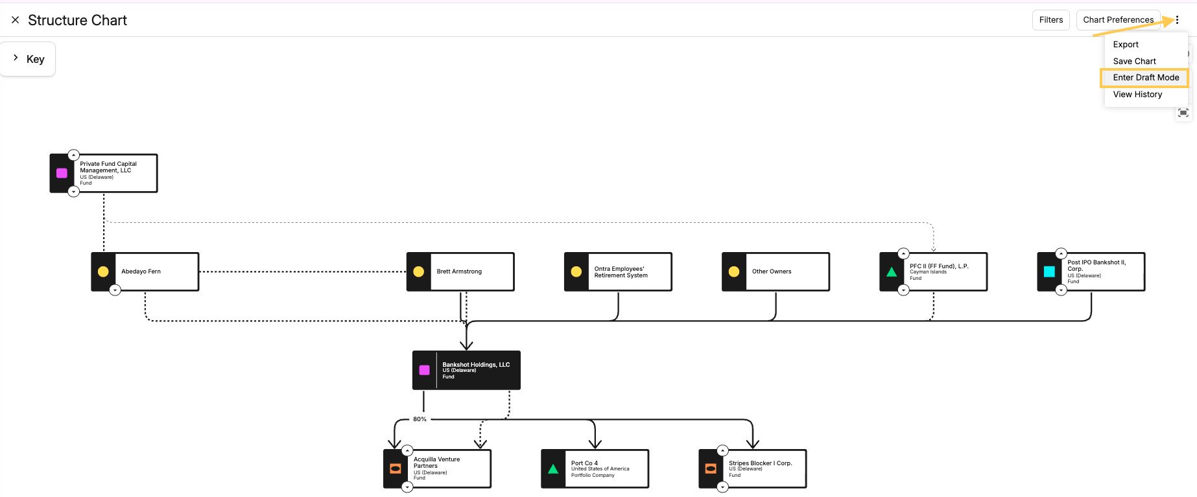Choose Enter Draft Mode from menu
The image size is (1197, 497).
tap(1146, 78)
